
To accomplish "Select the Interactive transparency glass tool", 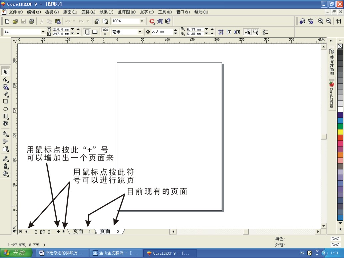I will [5, 141].
